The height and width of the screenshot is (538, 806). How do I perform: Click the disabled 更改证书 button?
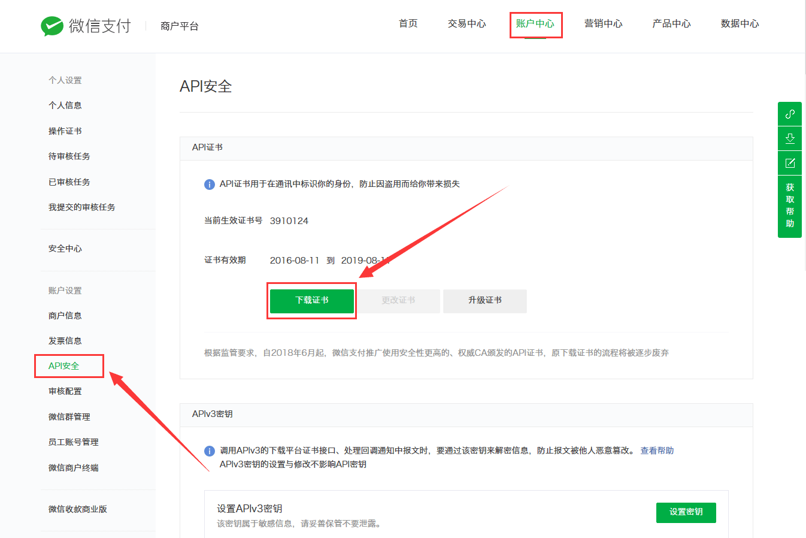398,301
